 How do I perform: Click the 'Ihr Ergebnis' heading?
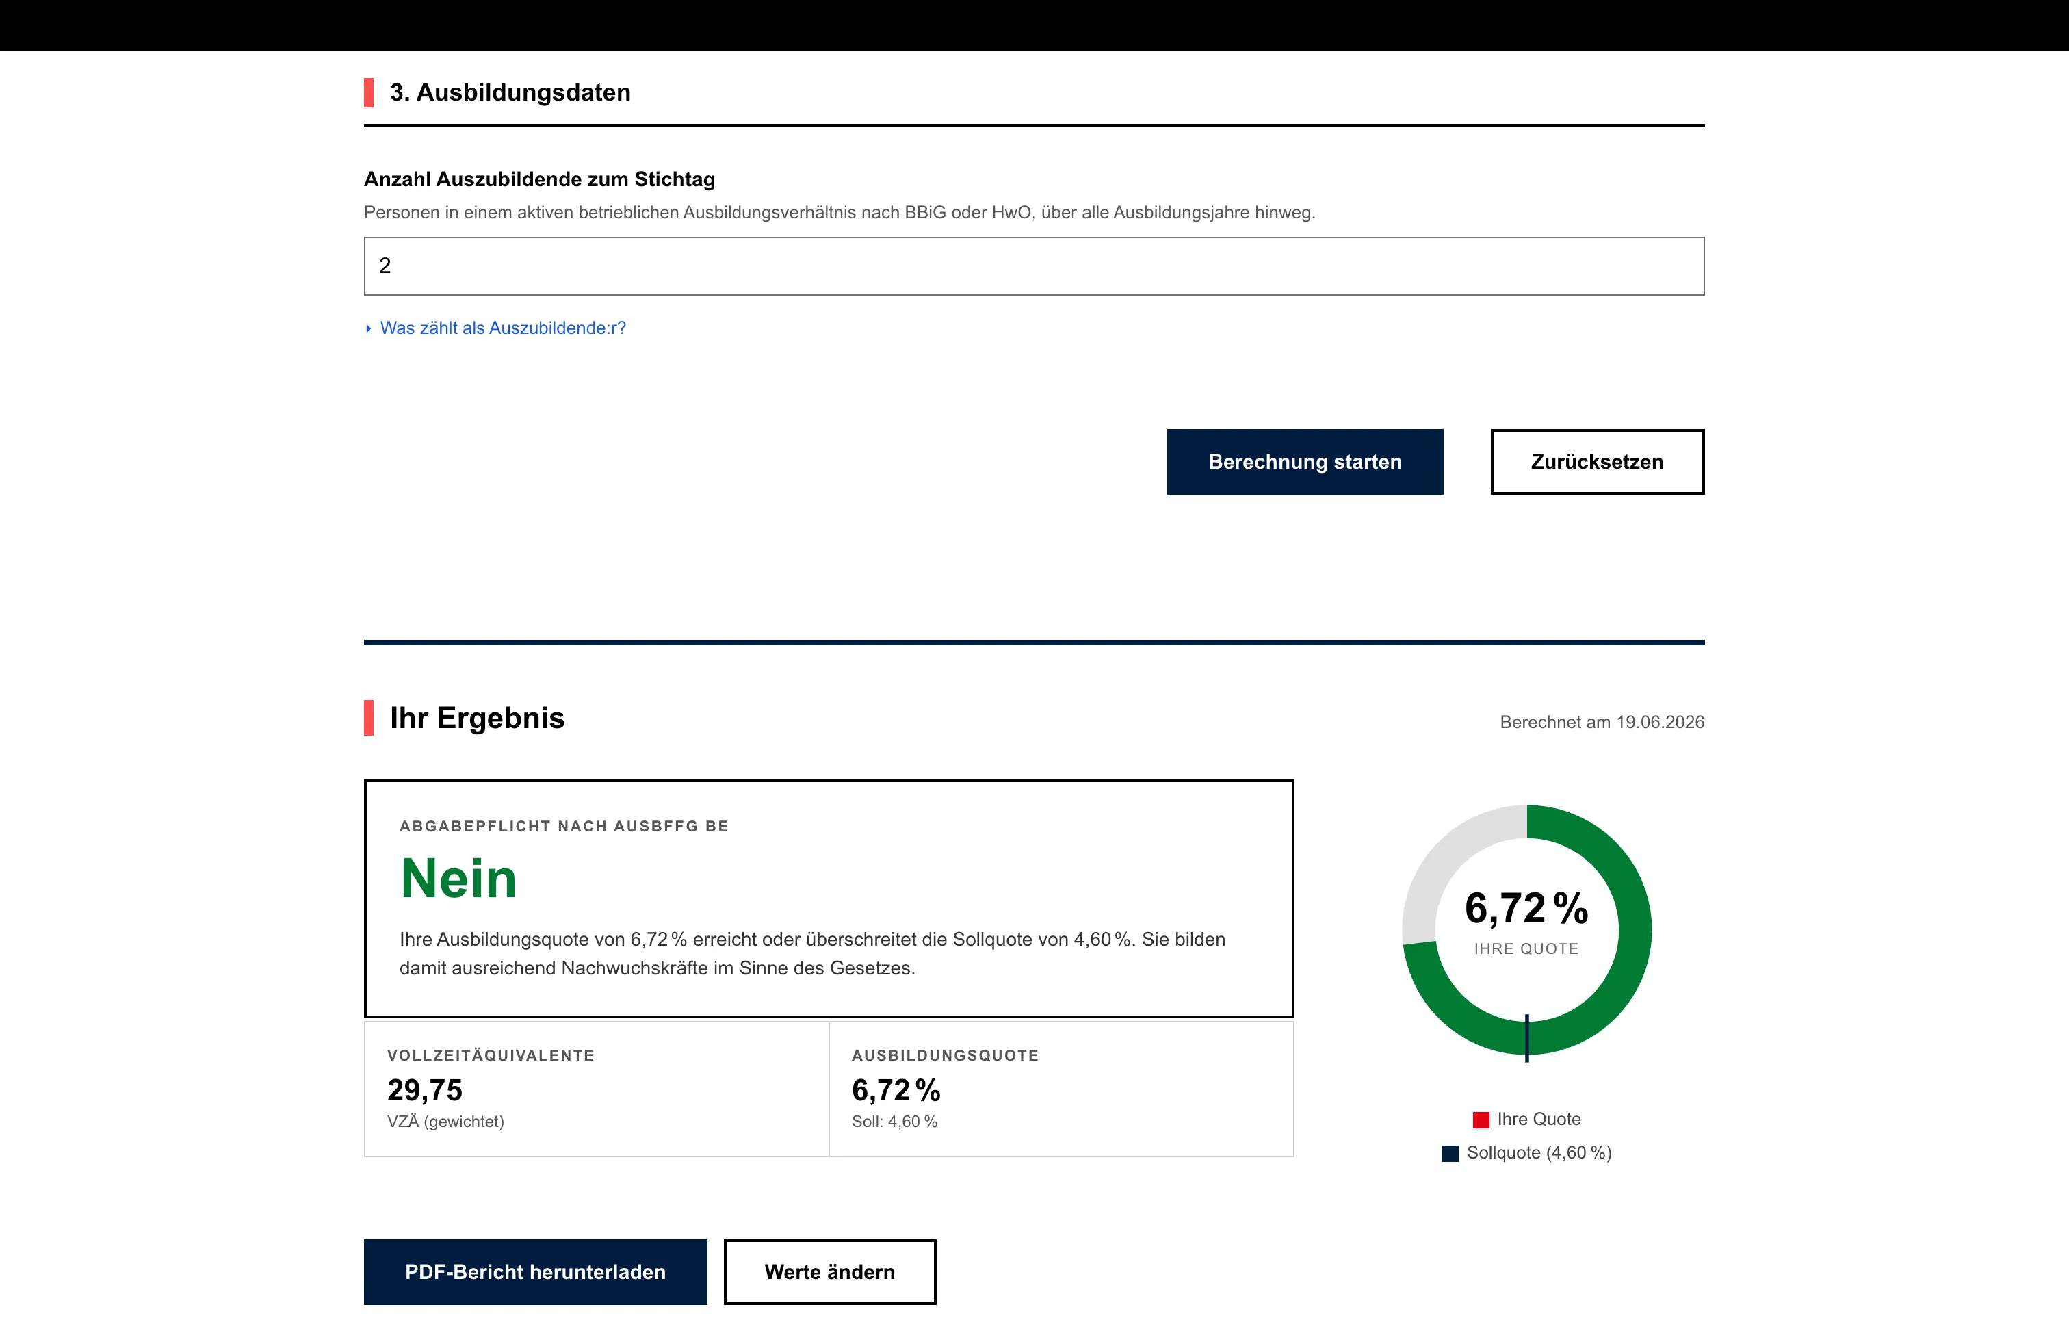coord(478,718)
